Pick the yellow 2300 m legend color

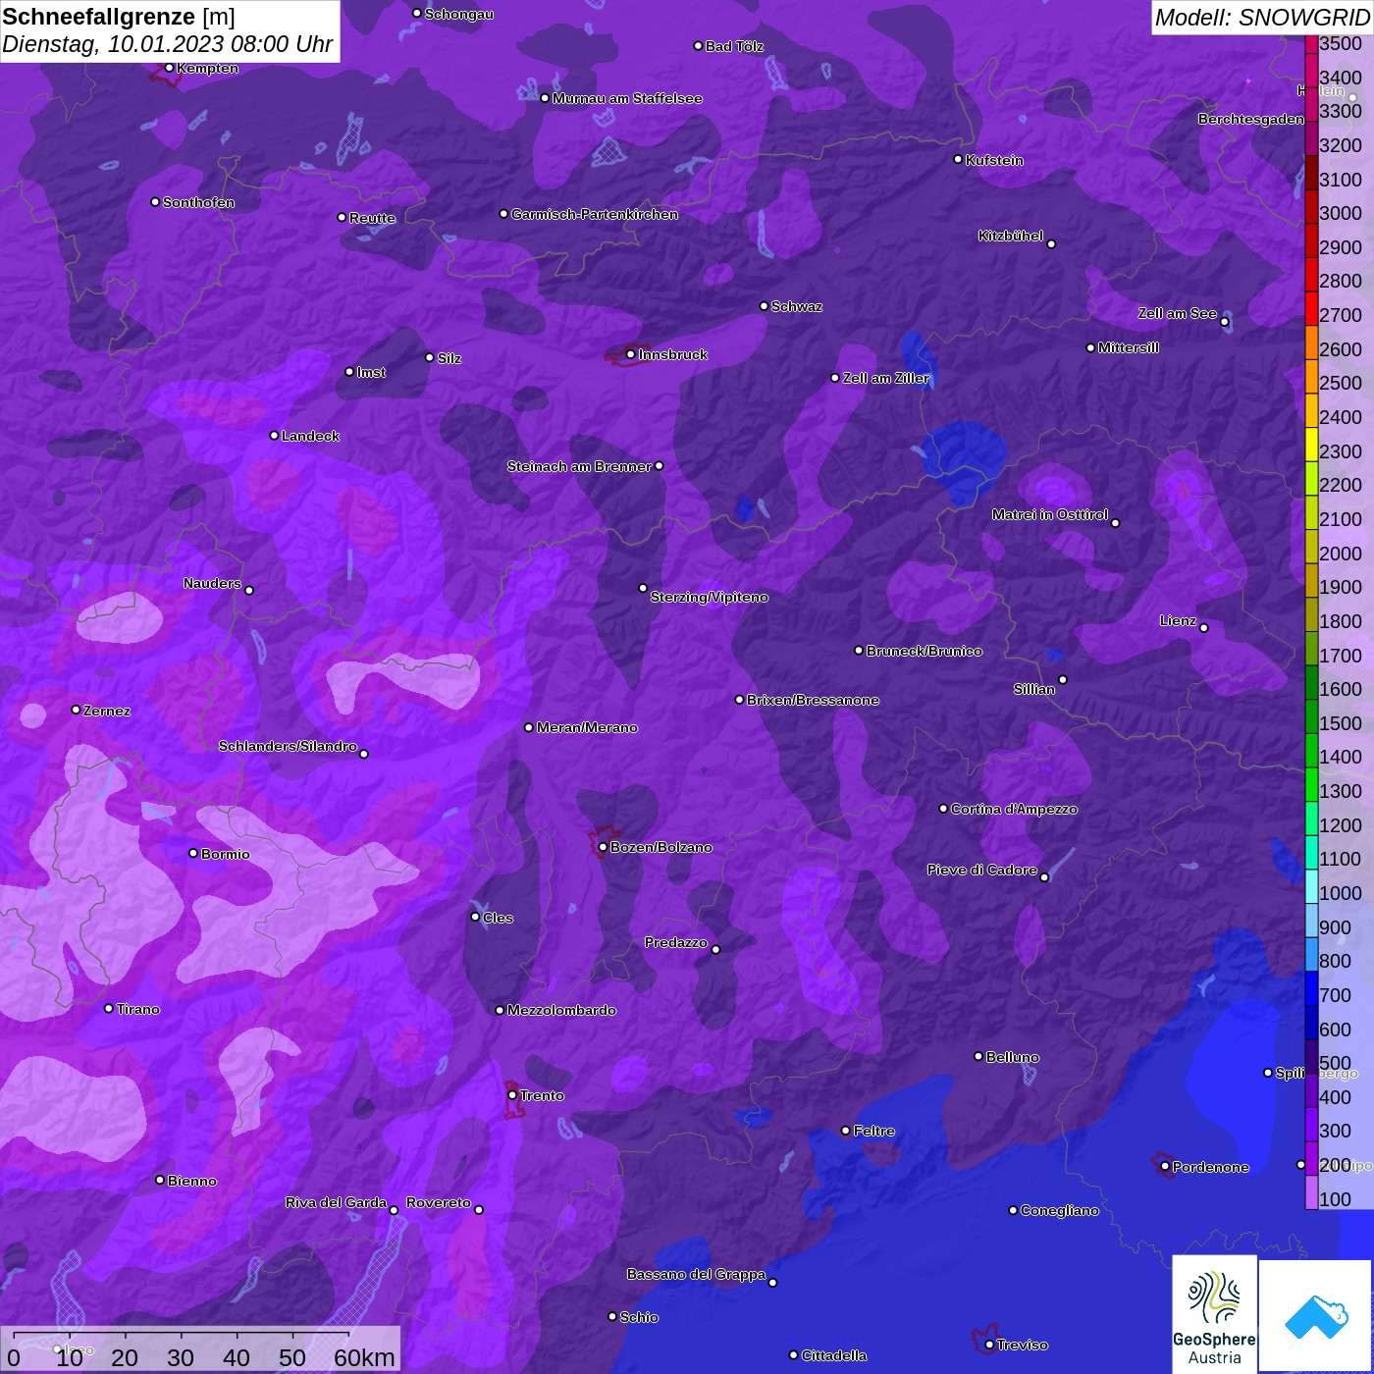pyautogui.click(x=1311, y=451)
